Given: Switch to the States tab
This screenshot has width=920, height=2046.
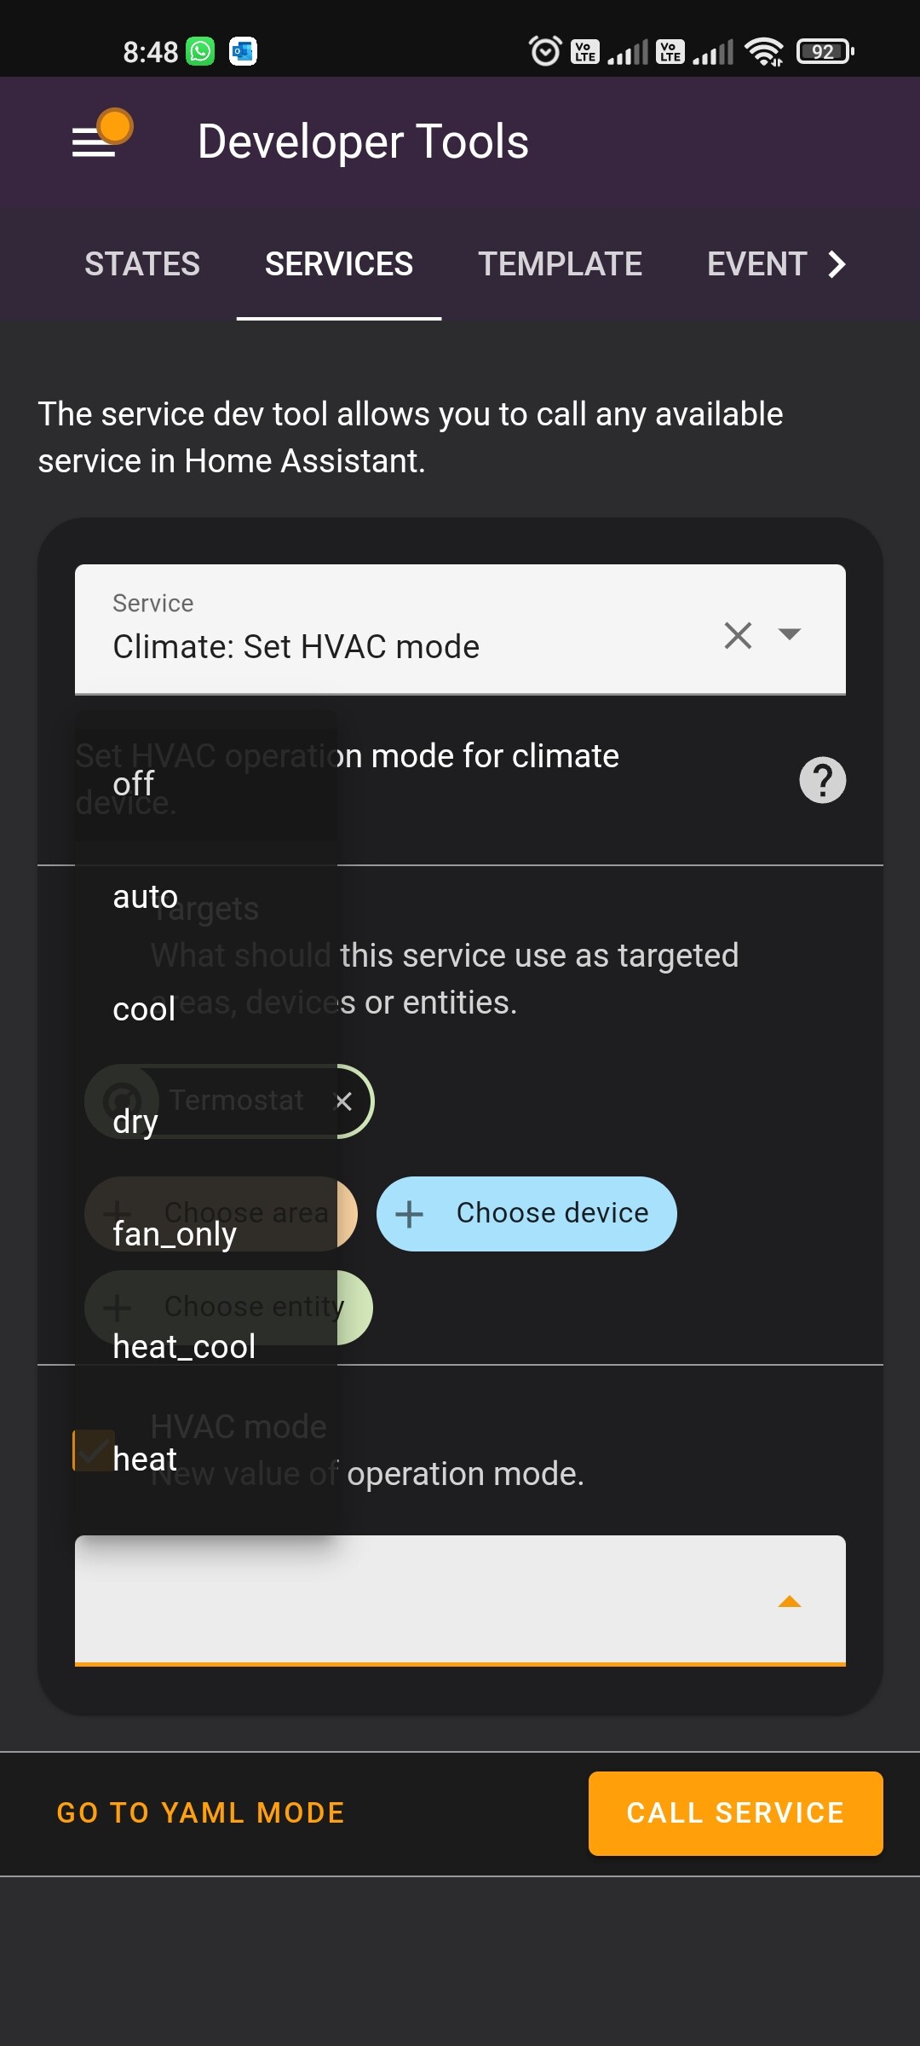Looking at the screenshot, I should (x=142, y=264).
